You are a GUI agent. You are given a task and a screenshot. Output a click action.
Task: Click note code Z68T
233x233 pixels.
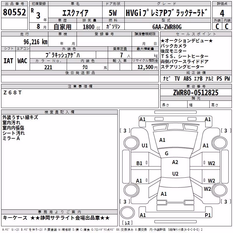pyautogui.click(x=13, y=93)
